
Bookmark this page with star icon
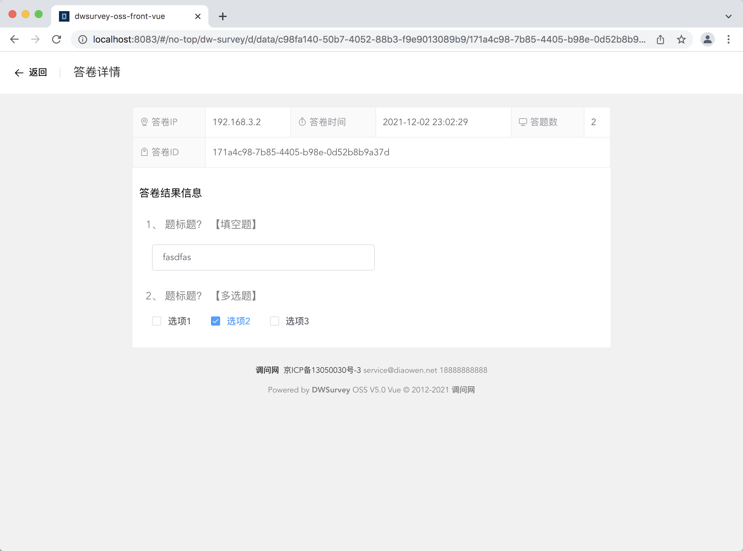click(x=681, y=39)
